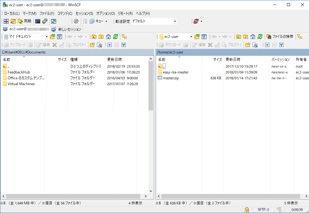The height and width of the screenshot is (213, 309).
Task: Click local panel create shortcut icon
Action: coord(99,45)
